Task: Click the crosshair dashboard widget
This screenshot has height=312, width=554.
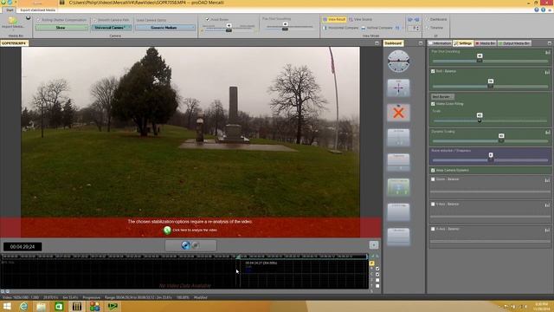Action: tap(398, 88)
